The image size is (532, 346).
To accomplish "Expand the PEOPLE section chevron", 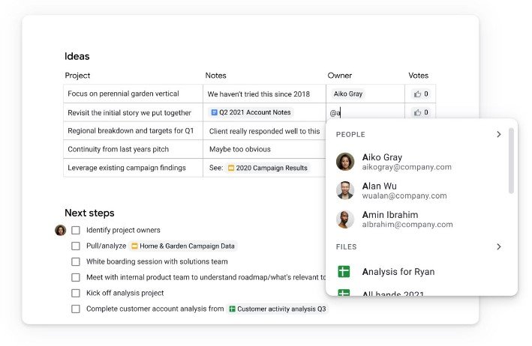I will tap(499, 134).
